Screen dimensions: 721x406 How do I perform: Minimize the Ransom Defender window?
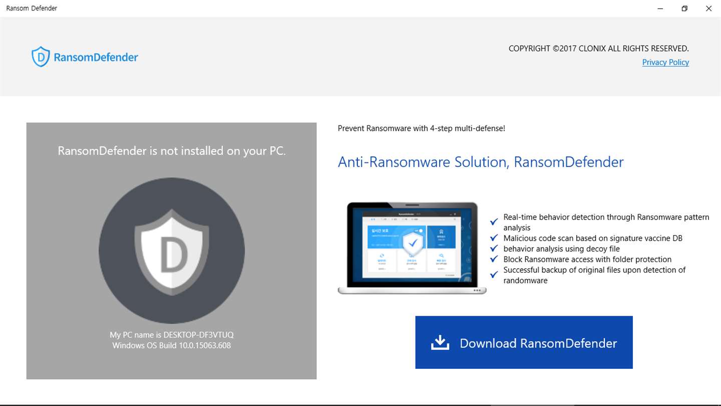[660, 8]
